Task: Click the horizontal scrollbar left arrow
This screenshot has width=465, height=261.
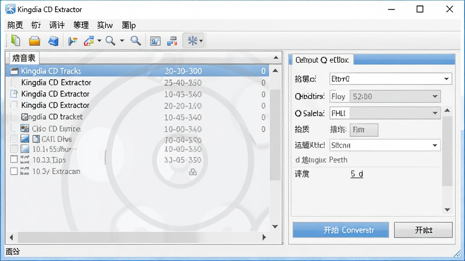Action: [x=11, y=237]
